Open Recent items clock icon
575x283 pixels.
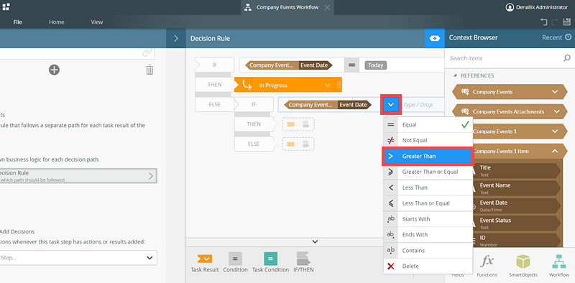(569, 37)
